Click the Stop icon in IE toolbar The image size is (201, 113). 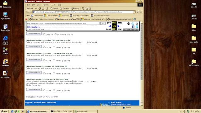pyautogui.click(x=40, y=8)
